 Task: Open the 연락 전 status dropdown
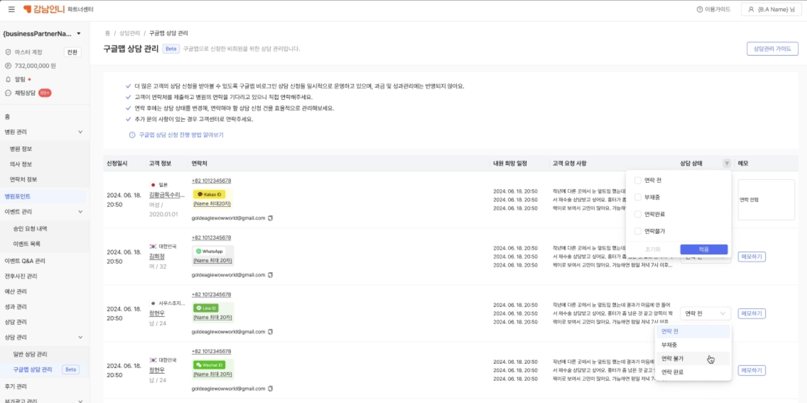pyautogui.click(x=705, y=313)
